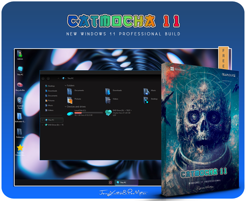Viewport: 246px width, 201px height.
Task: Open the Videos folder in Folders section
Action: click(112, 100)
